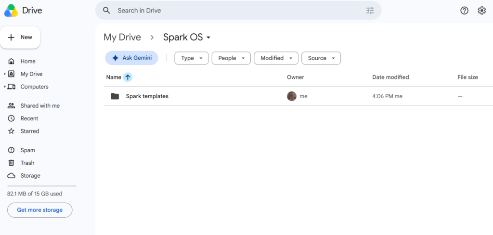Click the Recent clock icon
Viewport: 493px width, 235px height.
point(12,118)
